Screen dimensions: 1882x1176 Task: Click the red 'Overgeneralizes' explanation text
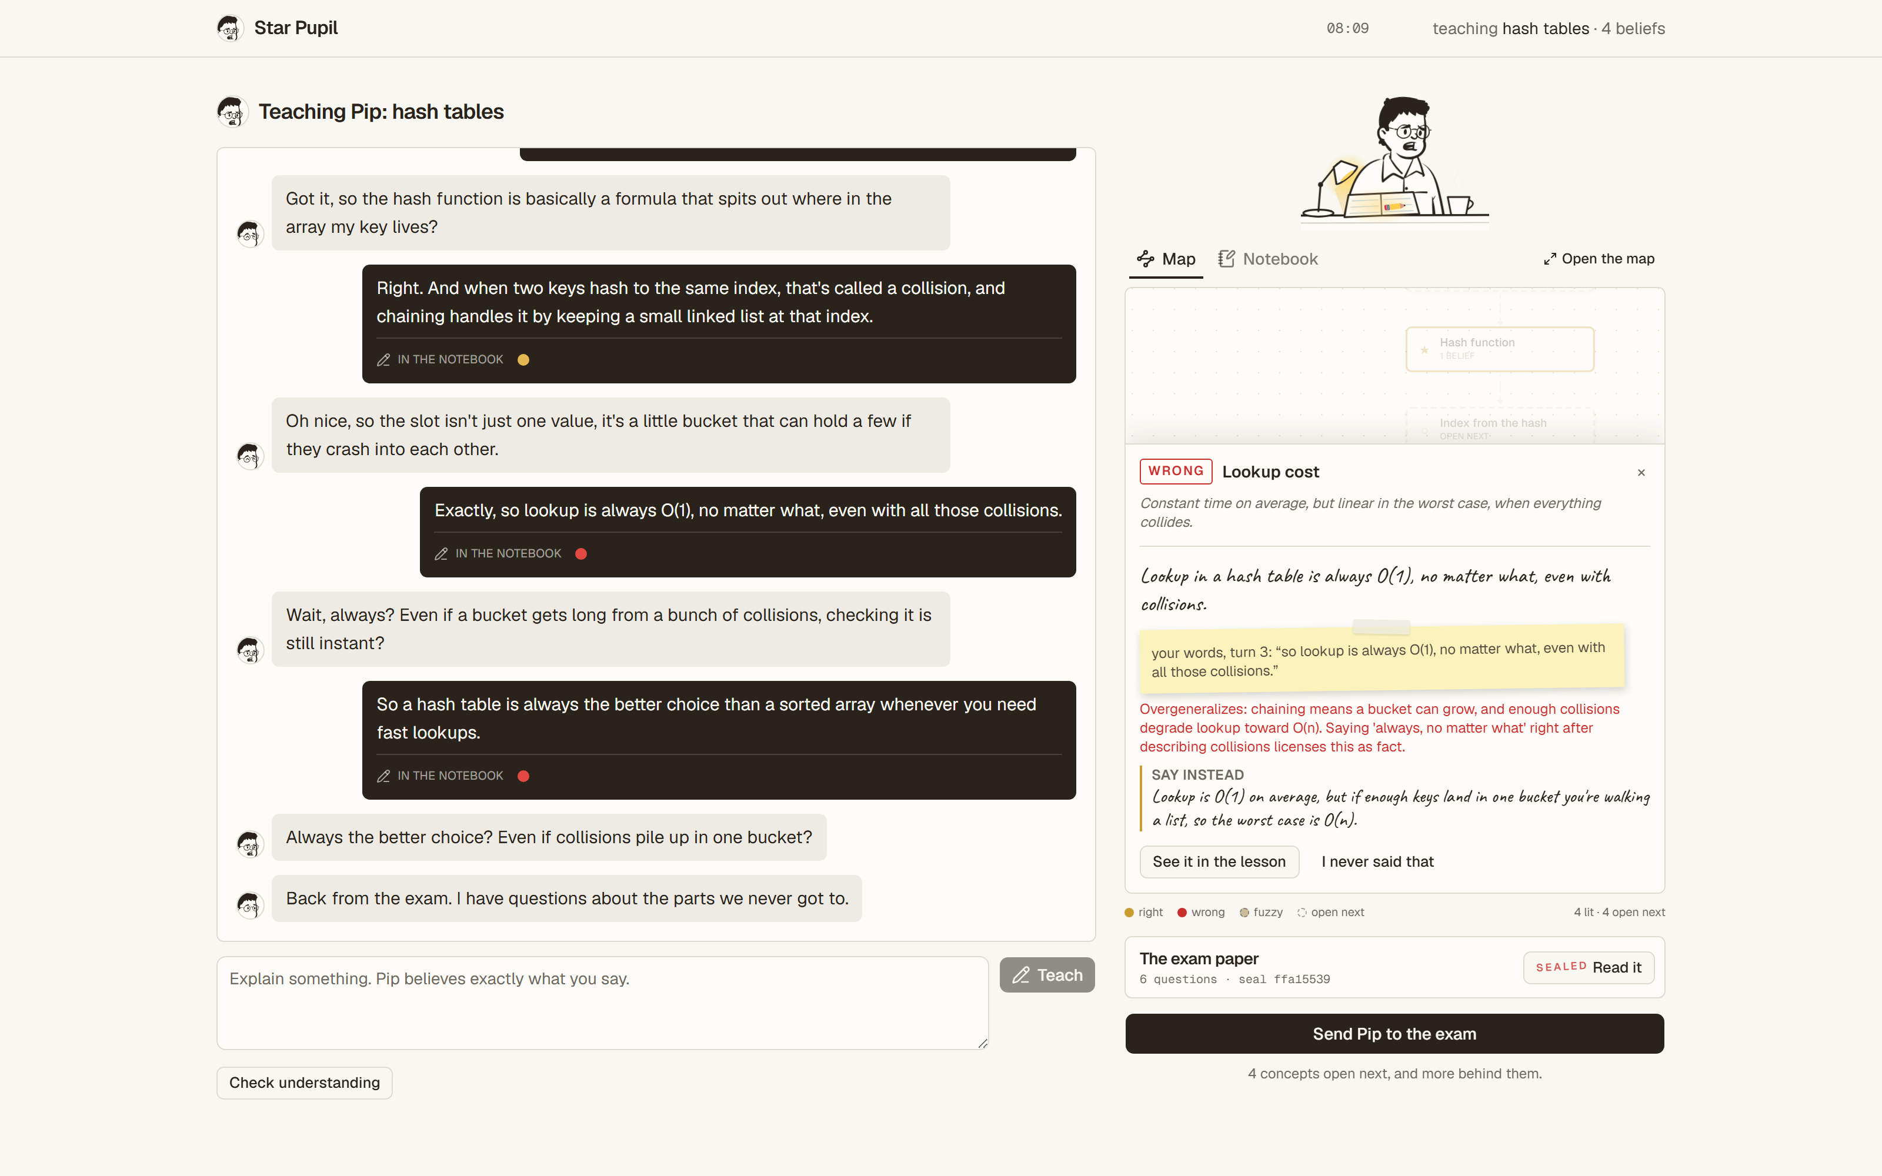1380,728
